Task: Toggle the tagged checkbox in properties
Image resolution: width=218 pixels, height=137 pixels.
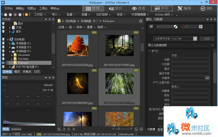Action: (151, 26)
